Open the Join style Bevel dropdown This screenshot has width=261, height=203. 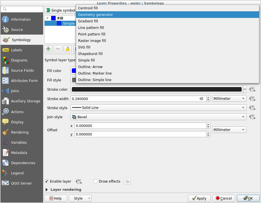coord(158,117)
